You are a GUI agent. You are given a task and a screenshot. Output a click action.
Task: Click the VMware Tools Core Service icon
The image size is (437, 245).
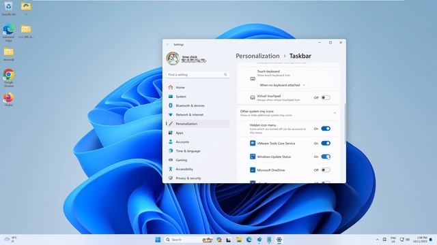click(x=253, y=143)
